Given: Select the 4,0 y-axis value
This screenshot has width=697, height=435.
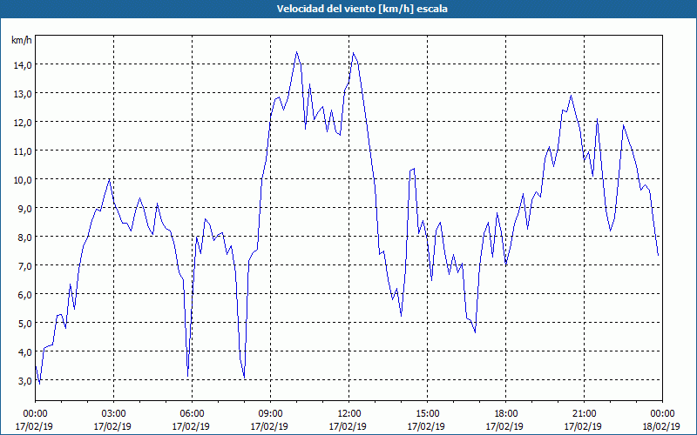Looking at the screenshot, I should click(24, 352).
